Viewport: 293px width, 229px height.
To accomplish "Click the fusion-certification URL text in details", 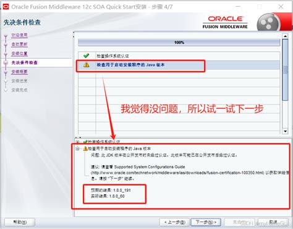I will coord(177,173).
